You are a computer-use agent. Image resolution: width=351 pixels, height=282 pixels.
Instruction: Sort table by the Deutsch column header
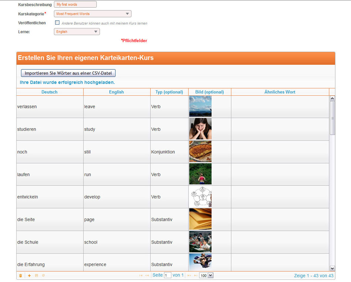50,92
